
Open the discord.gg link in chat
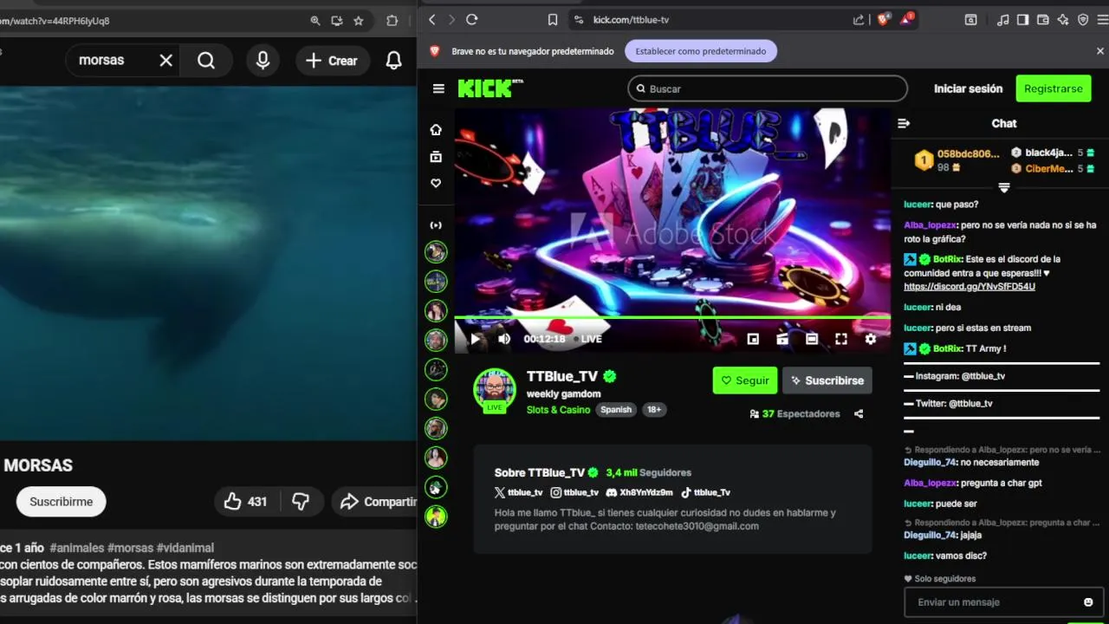[x=970, y=287]
